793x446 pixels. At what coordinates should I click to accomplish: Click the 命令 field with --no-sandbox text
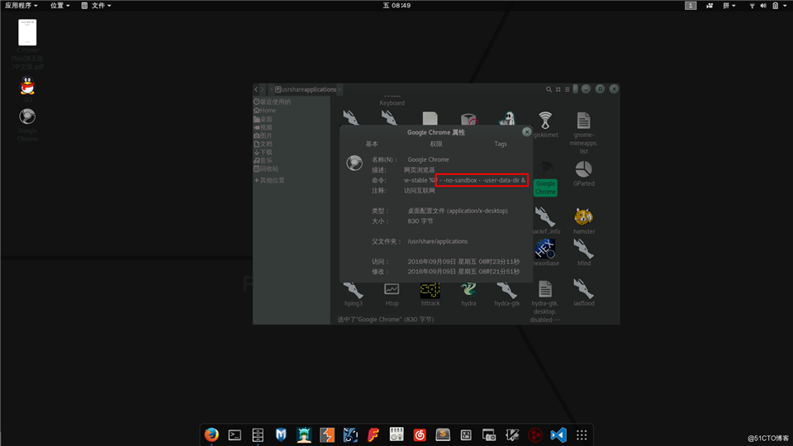click(465, 180)
